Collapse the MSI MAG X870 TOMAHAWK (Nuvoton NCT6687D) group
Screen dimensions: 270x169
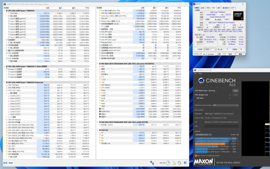point(98,64)
